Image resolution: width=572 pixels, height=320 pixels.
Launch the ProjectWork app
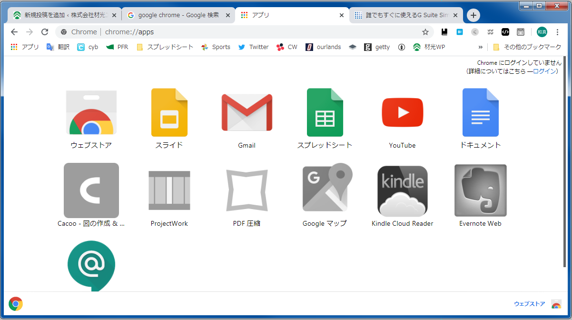(169, 190)
